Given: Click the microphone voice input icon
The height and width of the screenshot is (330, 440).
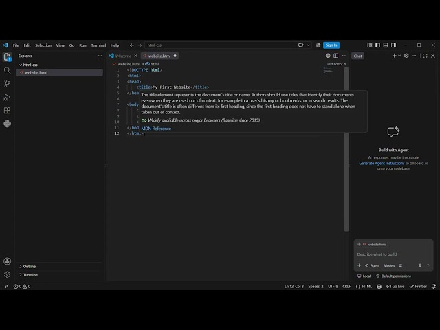Looking at the screenshot, I should pyautogui.click(x=420, y=265).
